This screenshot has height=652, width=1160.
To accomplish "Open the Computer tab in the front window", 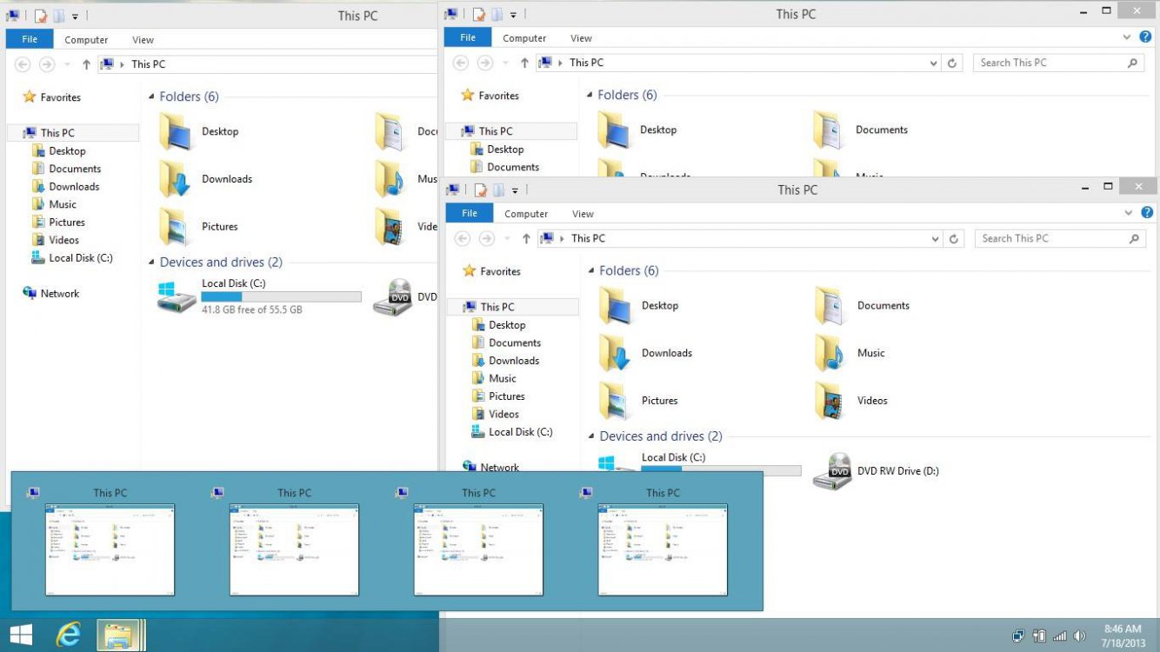I will click(x=526, y=214).
